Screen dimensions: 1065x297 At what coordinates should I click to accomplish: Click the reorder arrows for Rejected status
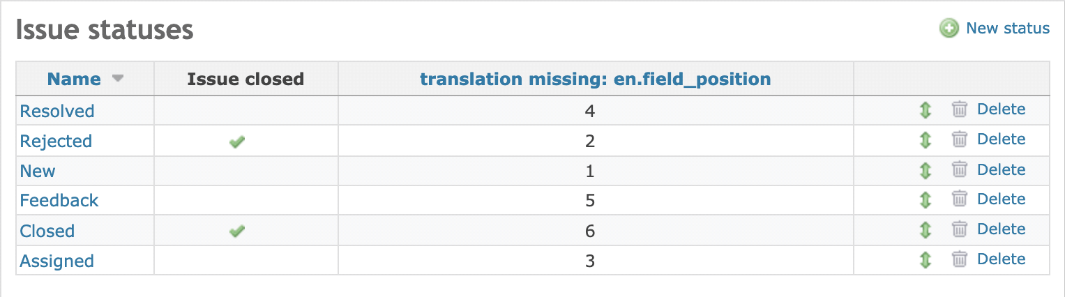click(925, 140)
